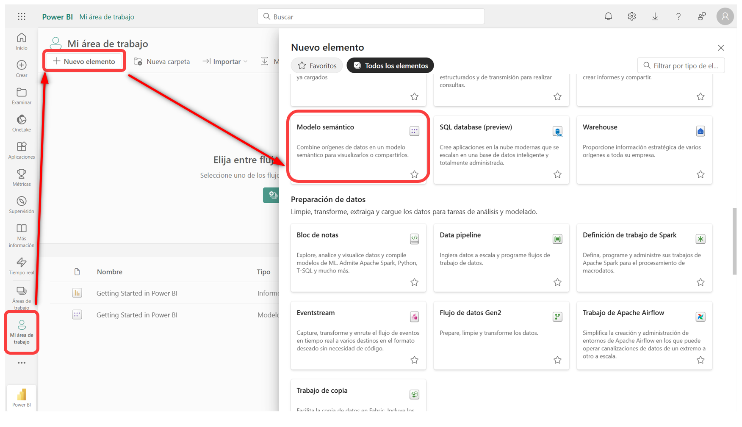742x427 pixels.
Task: Open the Crear sidebar item
Action: (x=22, y=69)
